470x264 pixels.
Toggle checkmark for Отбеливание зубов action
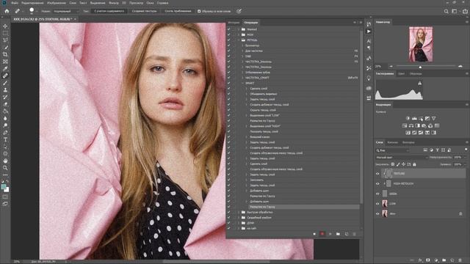[228, 72]
